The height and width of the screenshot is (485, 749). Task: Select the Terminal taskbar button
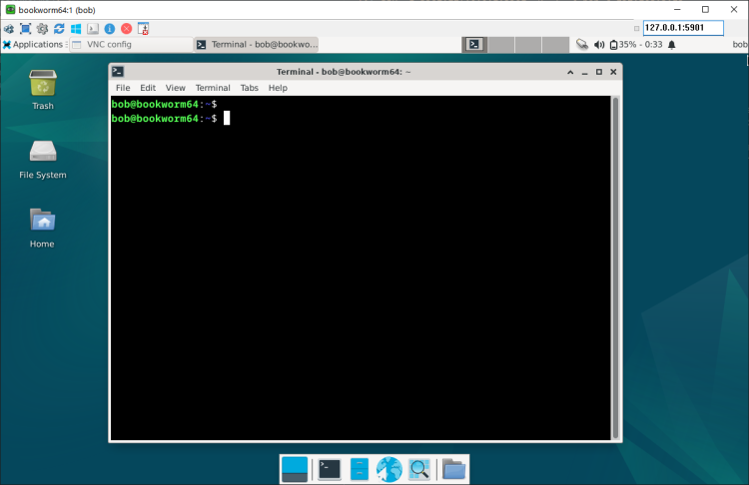(x=257, y=44)
